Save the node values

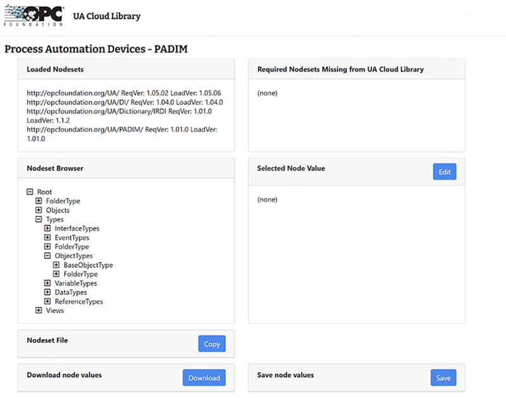443,378
